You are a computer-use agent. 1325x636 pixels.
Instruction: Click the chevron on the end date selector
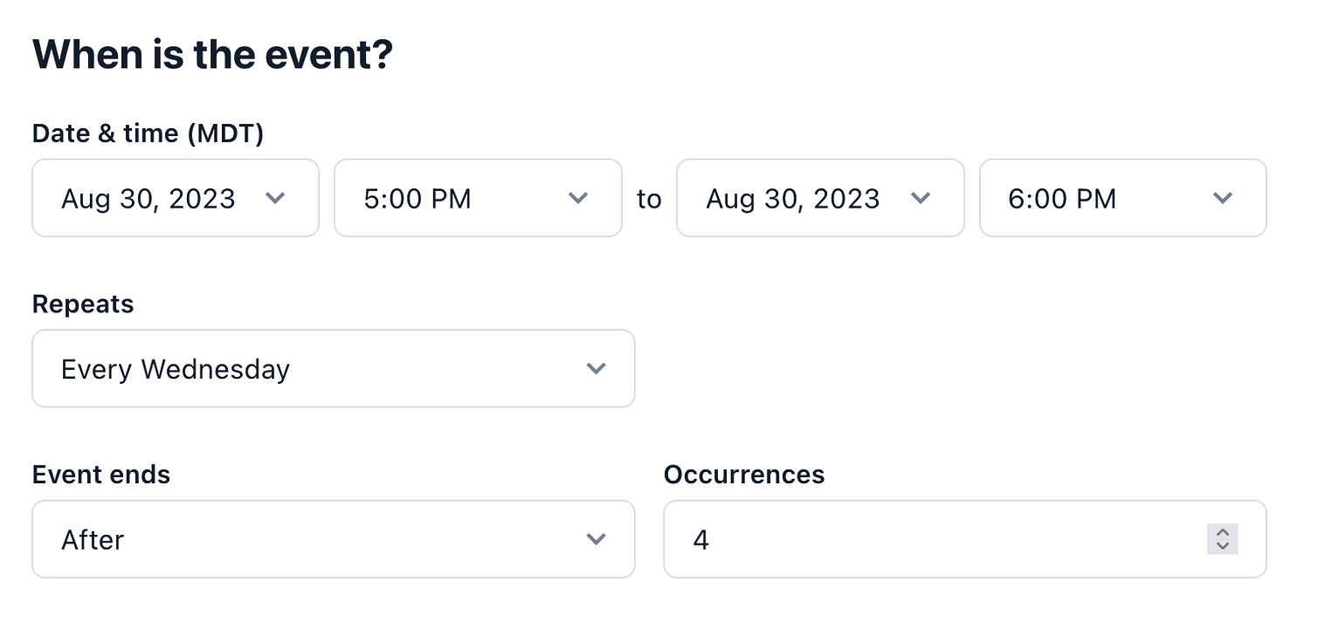(x=921, y=199)
